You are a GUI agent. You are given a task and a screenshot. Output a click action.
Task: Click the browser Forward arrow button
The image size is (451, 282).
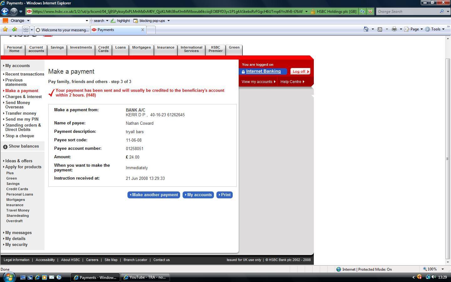[14, 11]
